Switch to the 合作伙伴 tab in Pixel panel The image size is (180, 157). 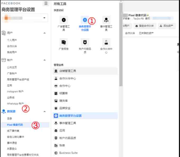[130, 33]
